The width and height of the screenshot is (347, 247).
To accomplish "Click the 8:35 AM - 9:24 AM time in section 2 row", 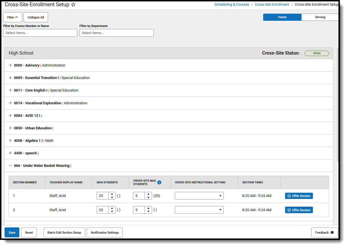I will click(x=257, y=210).
